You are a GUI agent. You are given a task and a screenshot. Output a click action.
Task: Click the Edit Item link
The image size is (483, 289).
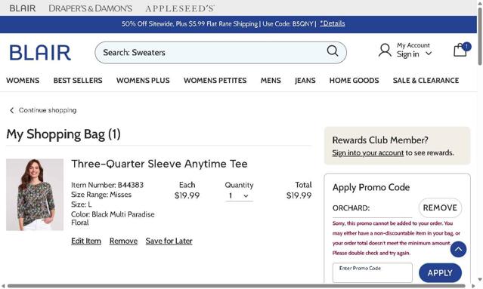pyautogui.click(x=86, y=241)
